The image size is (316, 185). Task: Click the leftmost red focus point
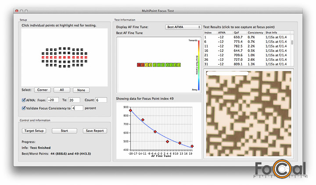[43, 57]
